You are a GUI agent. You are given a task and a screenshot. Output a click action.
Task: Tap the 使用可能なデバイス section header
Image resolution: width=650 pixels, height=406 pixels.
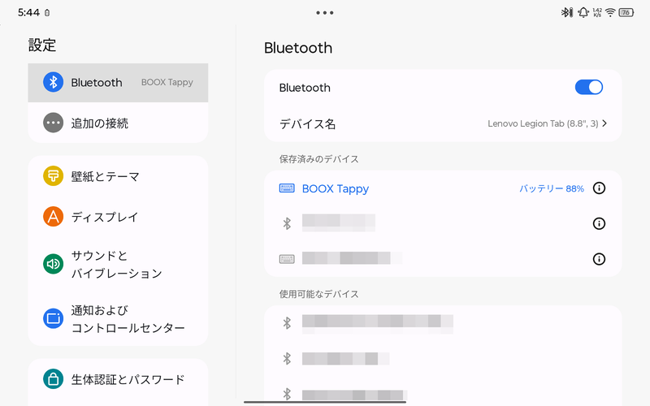pyautogui.click(x=318, y=294)
